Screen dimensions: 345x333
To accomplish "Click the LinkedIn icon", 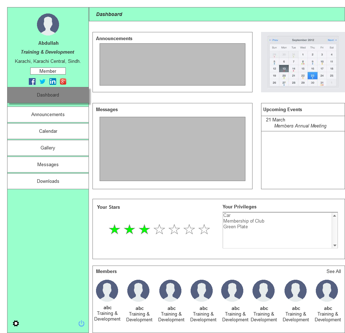I will (53, 82).
